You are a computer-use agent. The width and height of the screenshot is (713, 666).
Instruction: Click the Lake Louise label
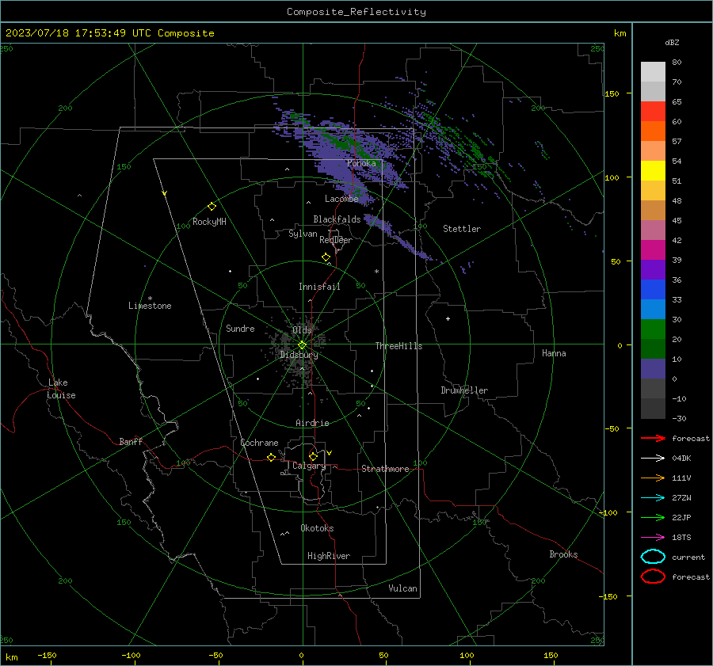(61, 389)
